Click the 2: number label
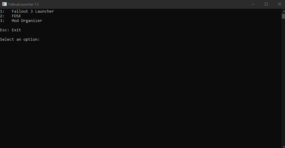 click(x=2, y=16)
